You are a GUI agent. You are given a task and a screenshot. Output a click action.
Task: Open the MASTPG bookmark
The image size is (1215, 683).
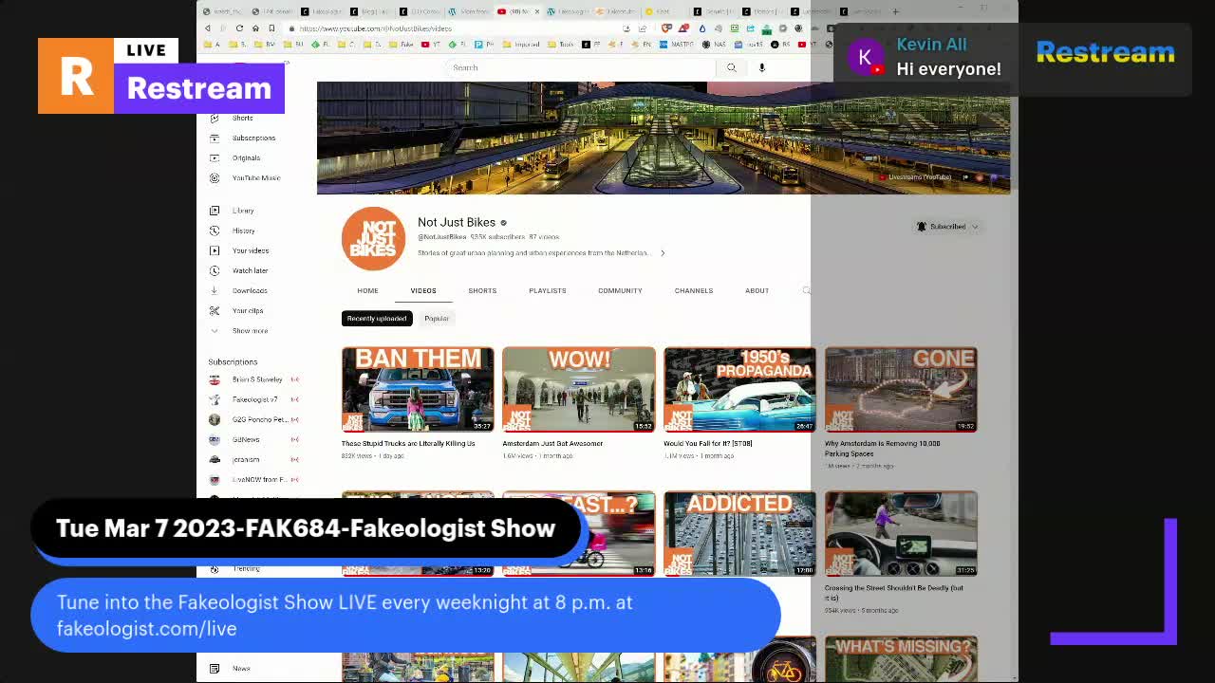677,45
